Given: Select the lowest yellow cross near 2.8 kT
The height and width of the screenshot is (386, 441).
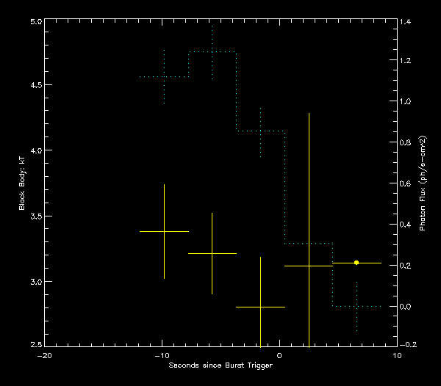Looking at the screenshot, I should [260, 307].
